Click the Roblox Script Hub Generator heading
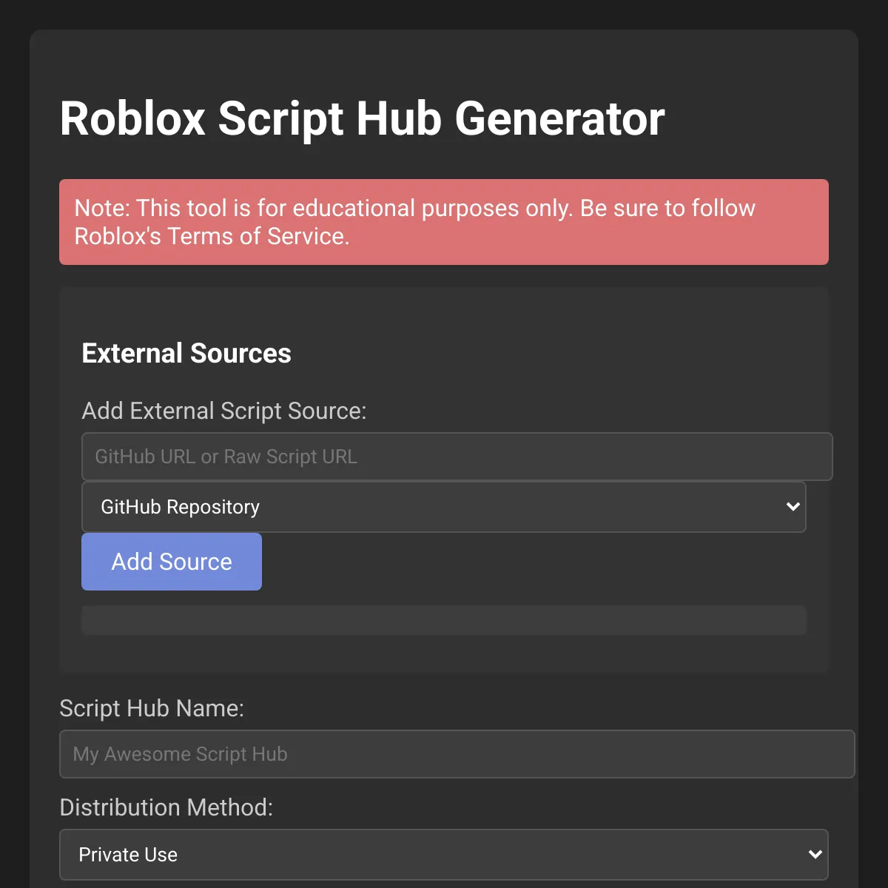The width and height of the screenshot is (888, 888). coord(363,118)
